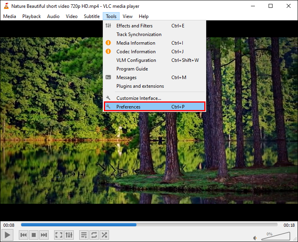Toggle fullscreen video mode

[59, 235]
